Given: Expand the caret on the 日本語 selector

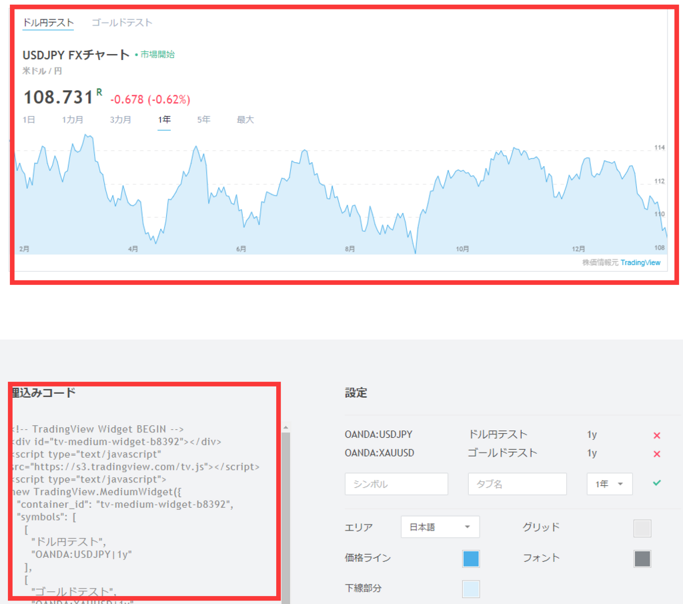Looking at the screenshot, I should (x=469, y=527).
